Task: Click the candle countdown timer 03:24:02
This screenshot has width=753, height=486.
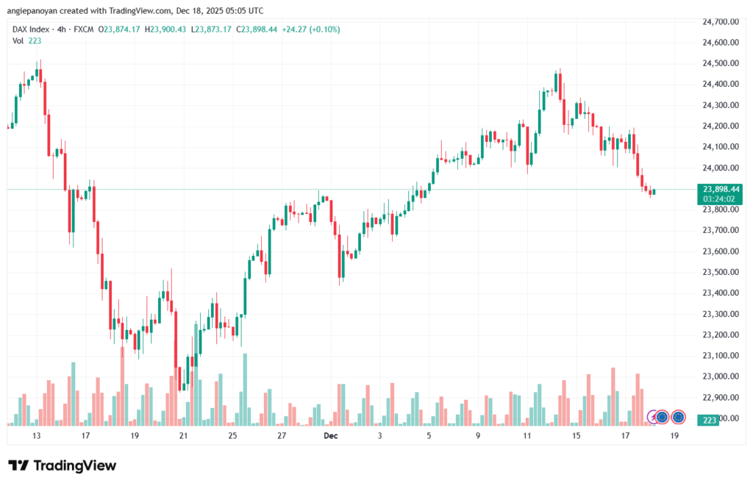Action: pyautogui.click(x=721, y=199)
